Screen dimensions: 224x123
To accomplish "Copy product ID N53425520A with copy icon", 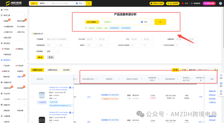I will pos(65,92).
